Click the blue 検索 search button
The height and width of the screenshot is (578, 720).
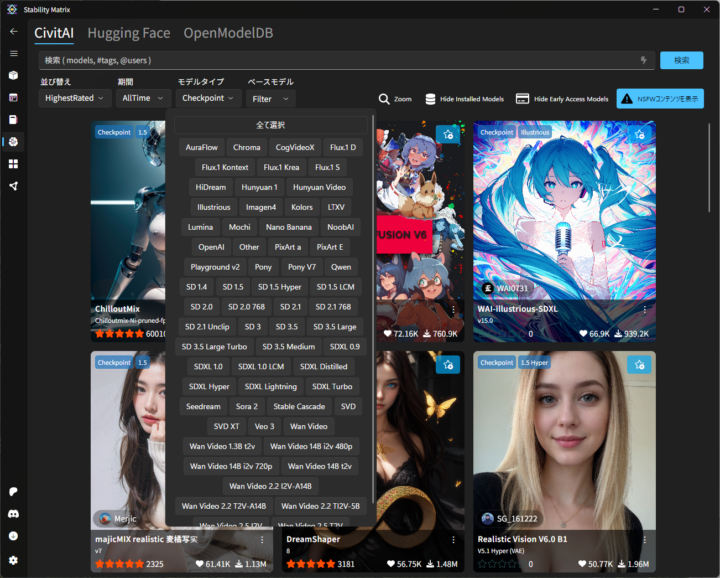click(681, 60)
